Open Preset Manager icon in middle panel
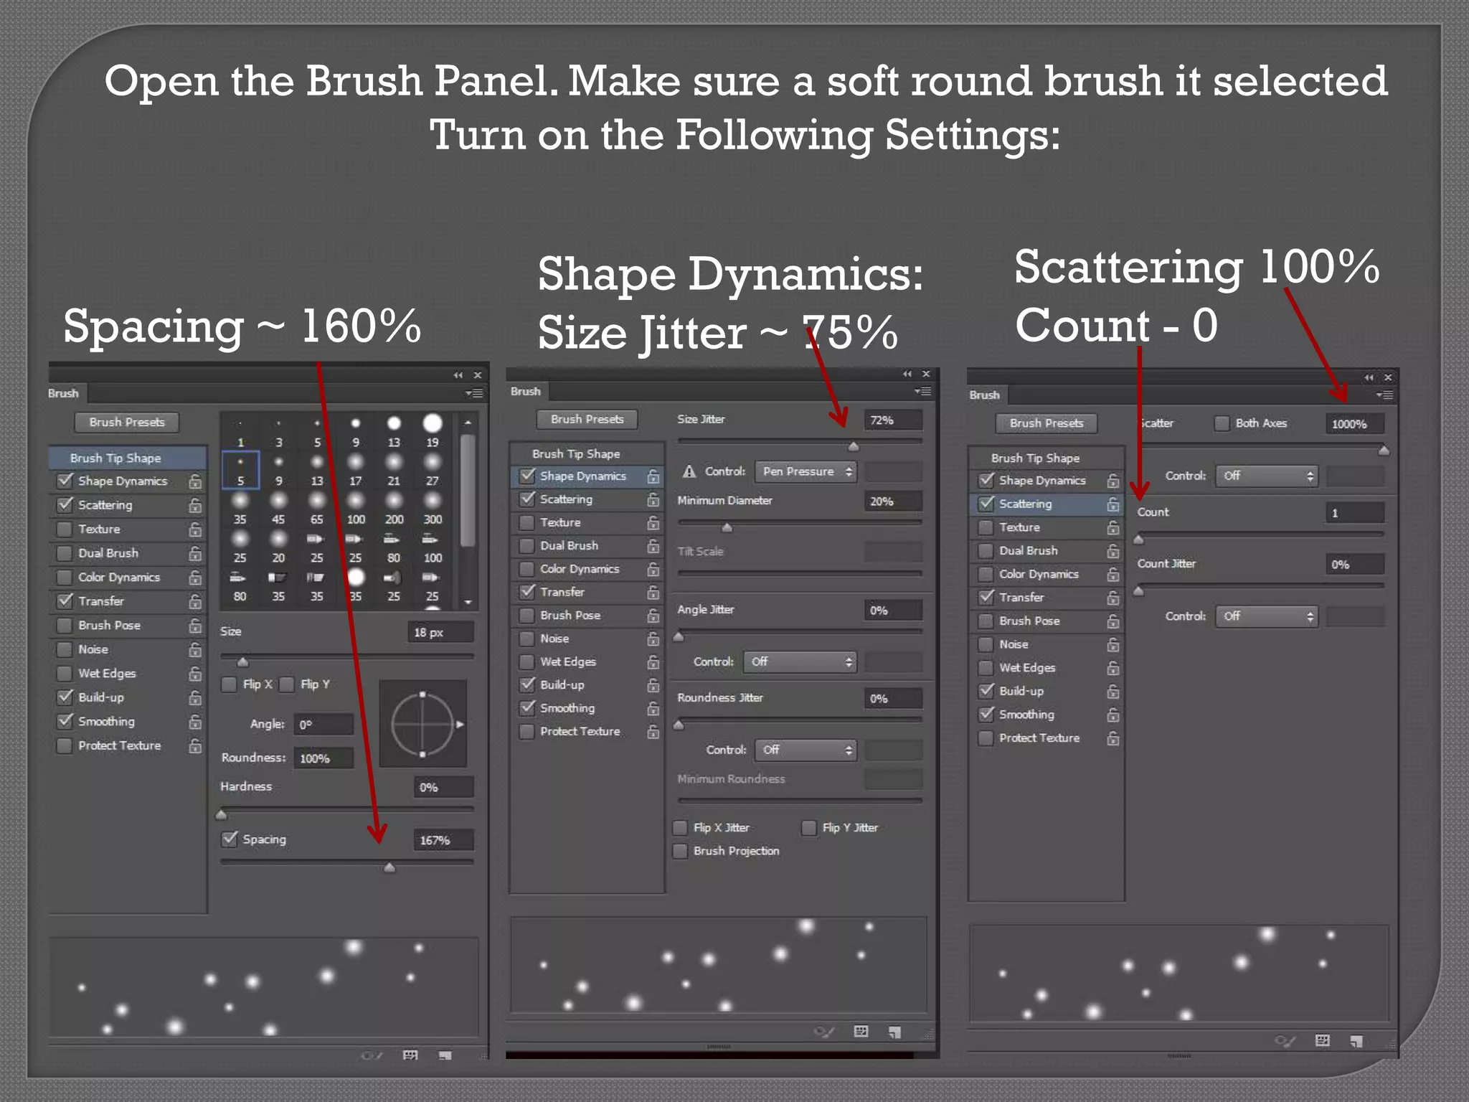The height and width of the screenshot is (1102, 1469). click(x=861, y=1032)
